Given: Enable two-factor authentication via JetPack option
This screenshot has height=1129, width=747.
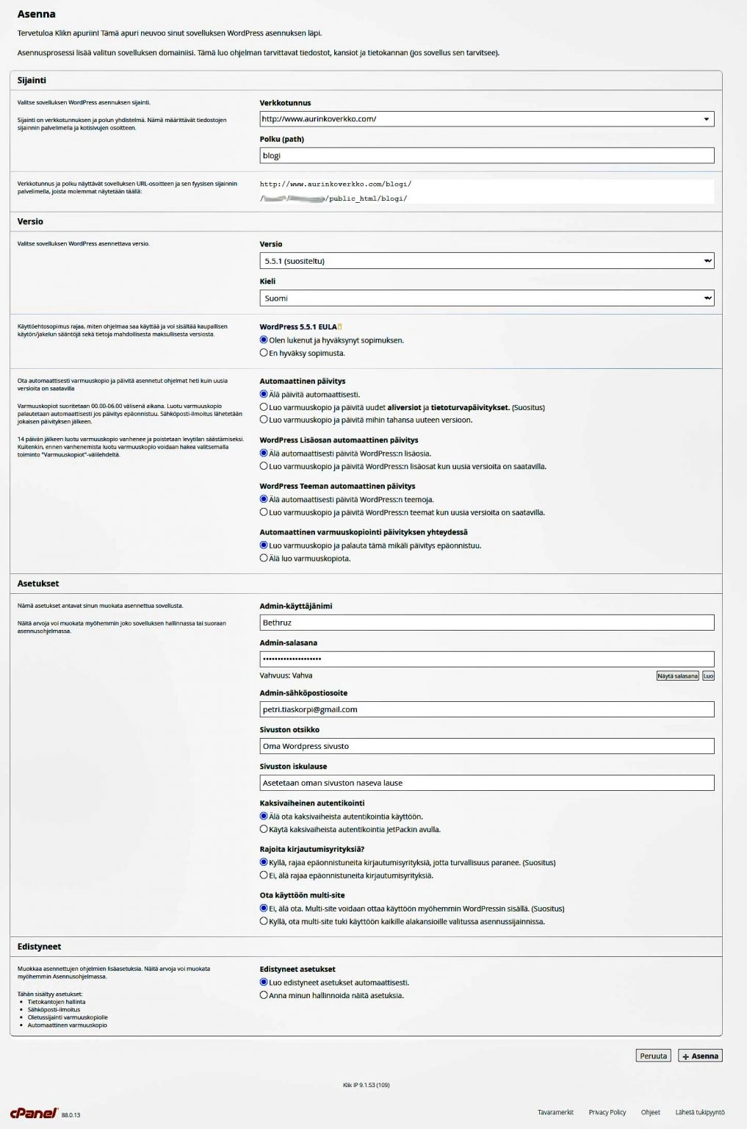Looking at the screenshot, I should [x=264, y=829].
